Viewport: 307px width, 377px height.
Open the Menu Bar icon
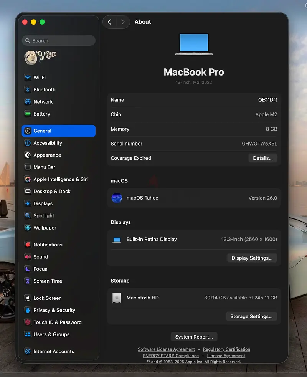point(28,167)
